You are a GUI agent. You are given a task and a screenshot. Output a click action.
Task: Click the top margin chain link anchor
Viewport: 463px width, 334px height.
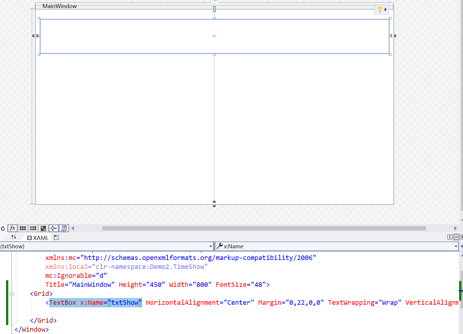tap(214, 9)
